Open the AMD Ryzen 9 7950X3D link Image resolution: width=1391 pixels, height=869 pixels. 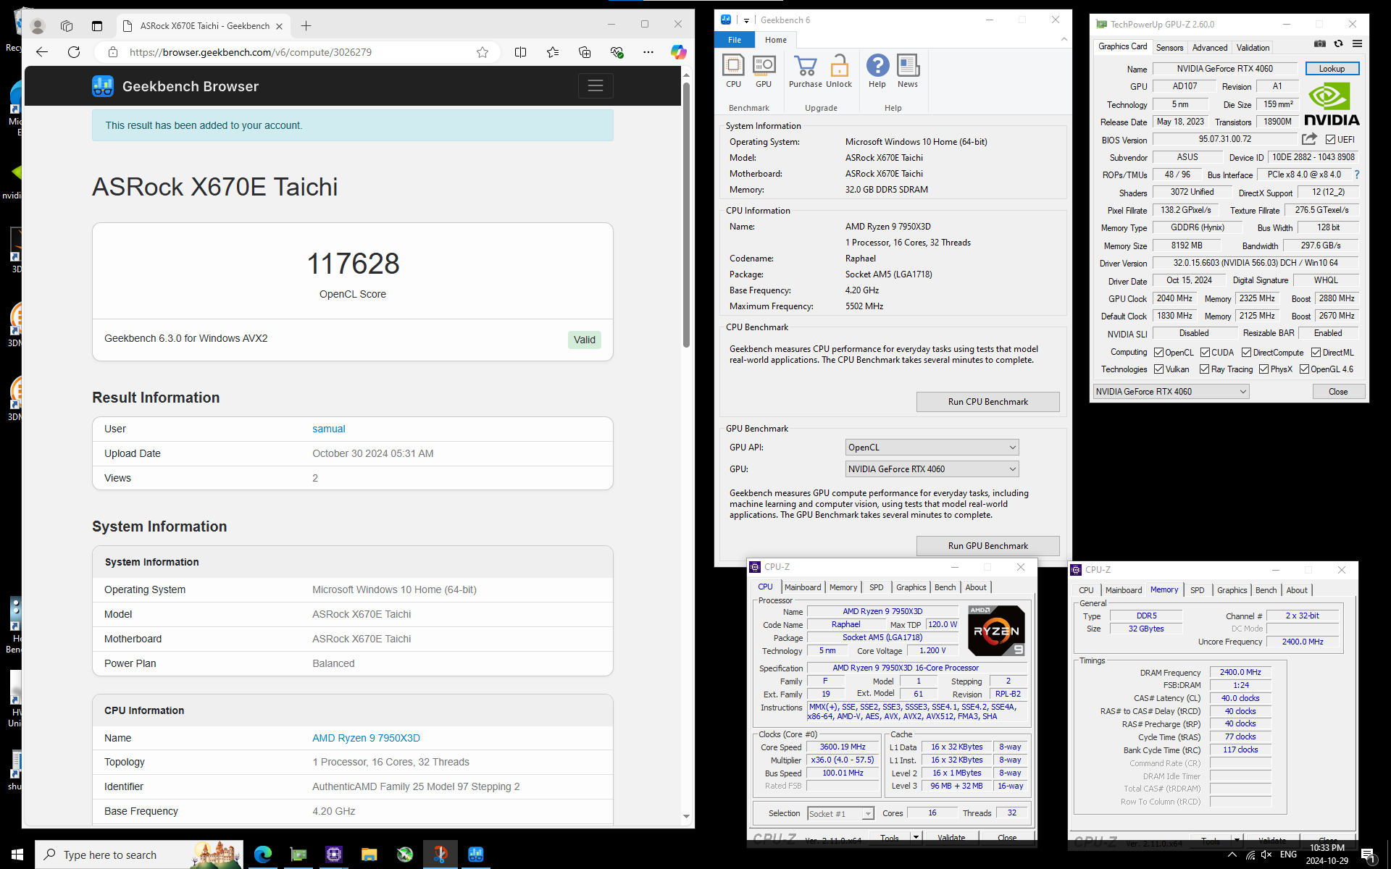click(366, 738)
